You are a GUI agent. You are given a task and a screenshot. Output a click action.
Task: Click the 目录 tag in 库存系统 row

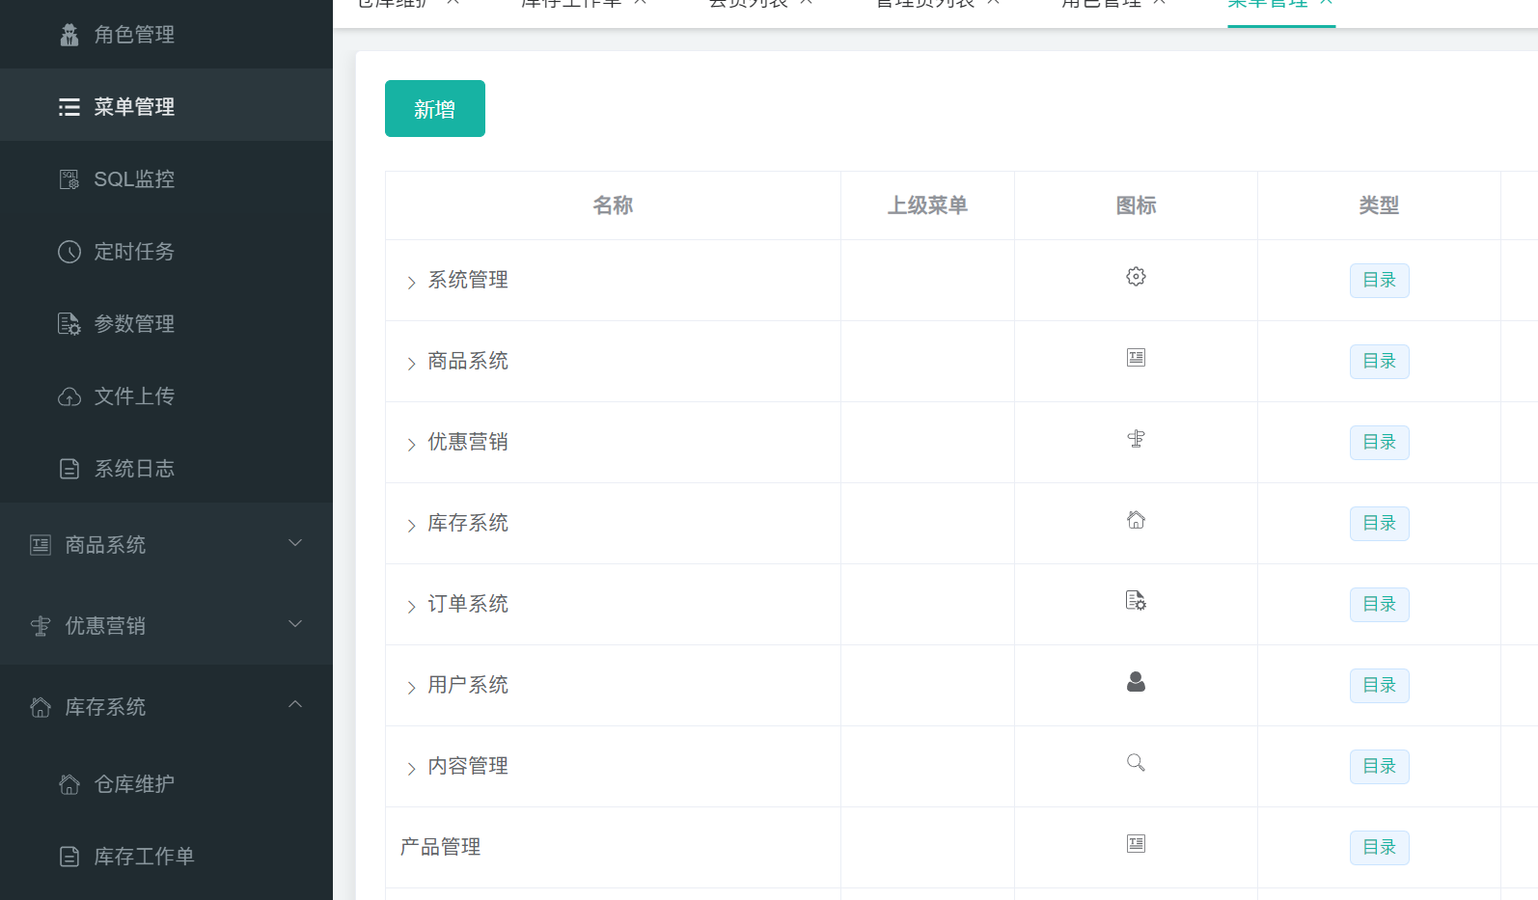1380,524
